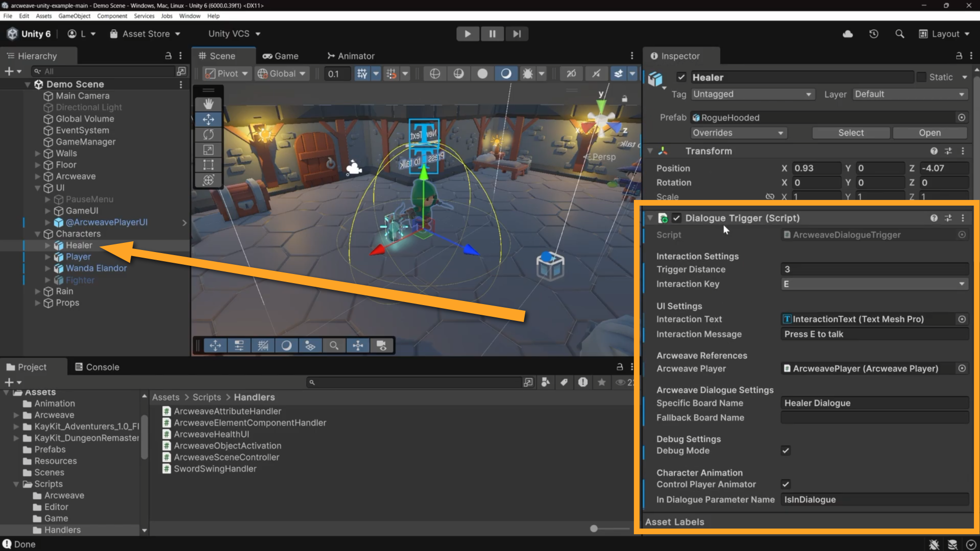Image resolution: width=980 pixels, height=551 pixels.
Task: Select the Move tool in the Scene toolbar
Action: (x=208, y=119)
